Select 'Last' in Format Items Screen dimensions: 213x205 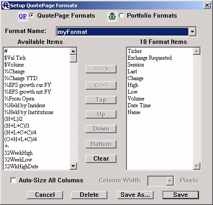tap(160, 72)
